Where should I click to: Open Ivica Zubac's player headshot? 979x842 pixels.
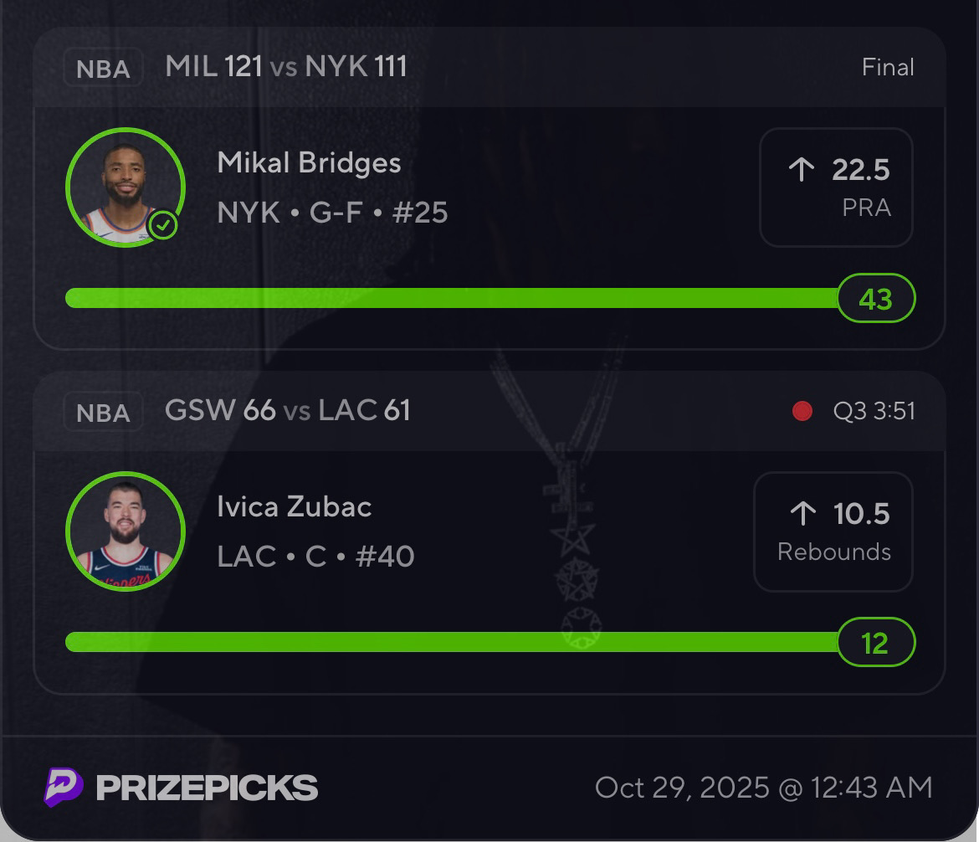[x=126, y=531]
